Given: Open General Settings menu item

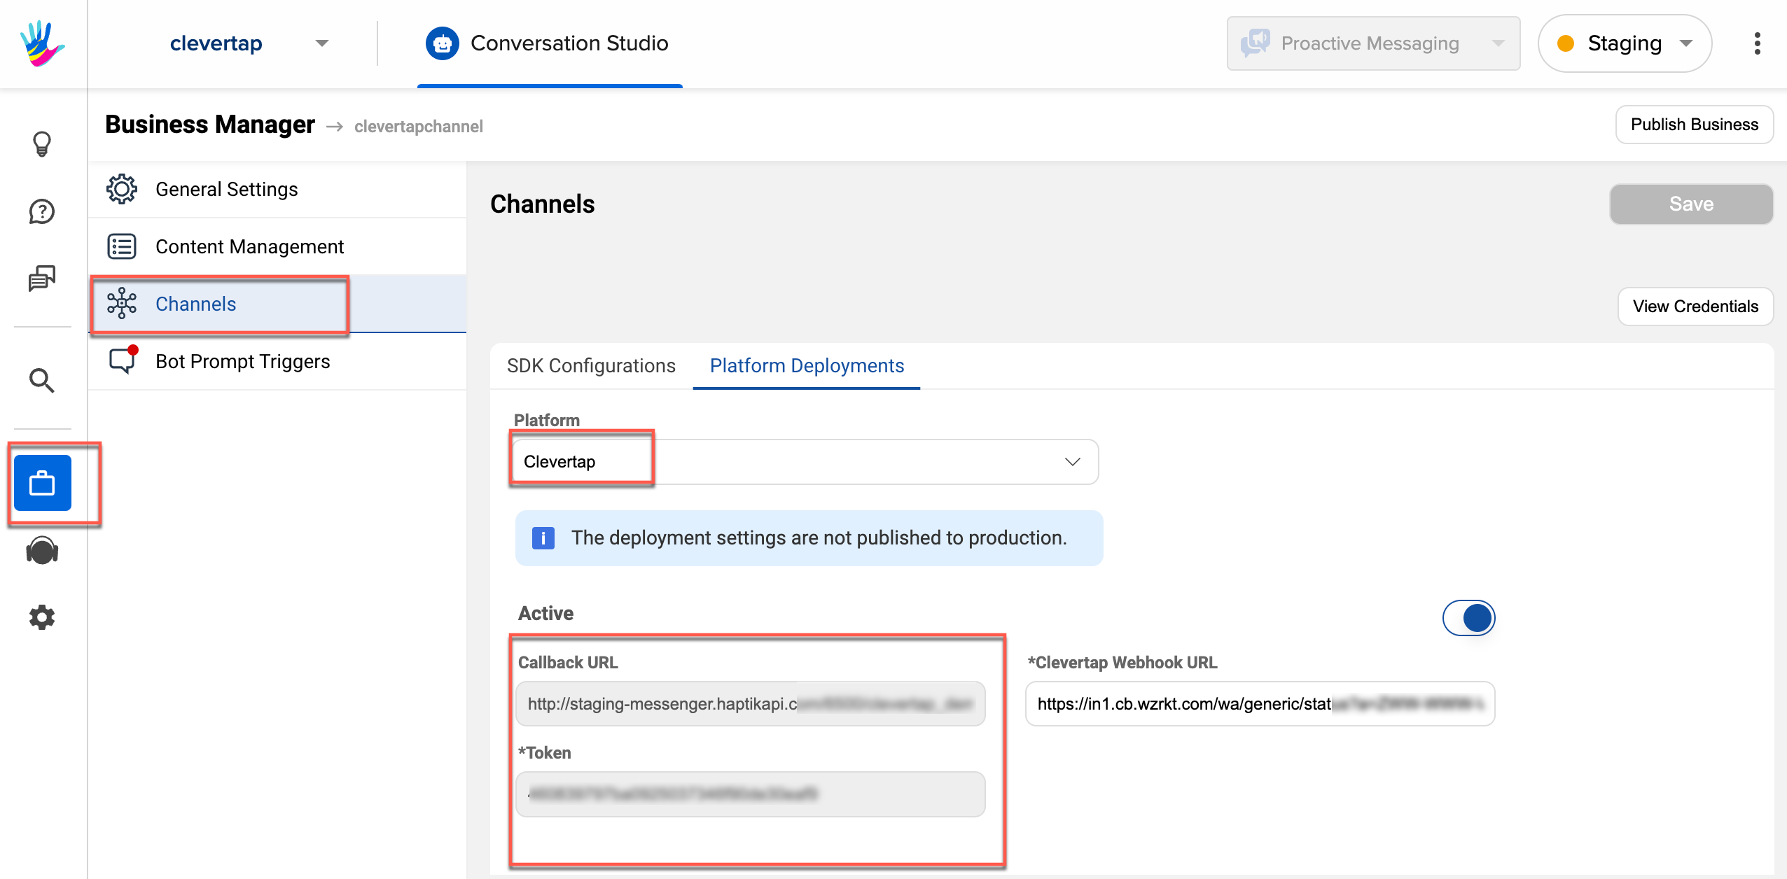Looking at the screenshot, I should 277,189.
